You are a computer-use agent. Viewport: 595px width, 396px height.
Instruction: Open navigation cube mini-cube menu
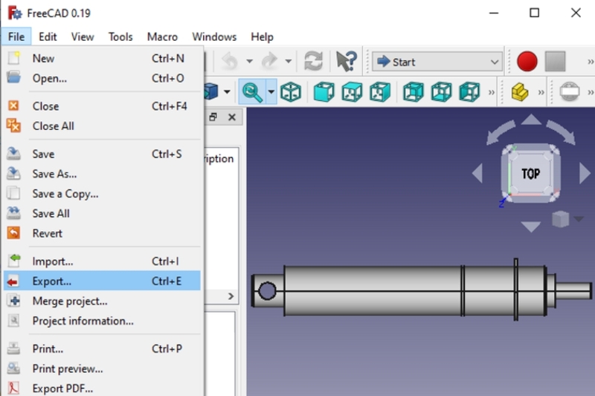[567, 219]
